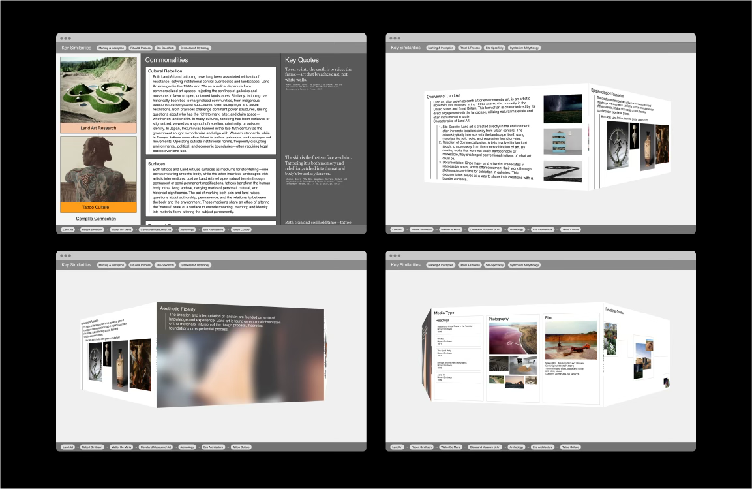
Task: Select The Spiral Jetty reading entry
Action: tap(459, 353)
